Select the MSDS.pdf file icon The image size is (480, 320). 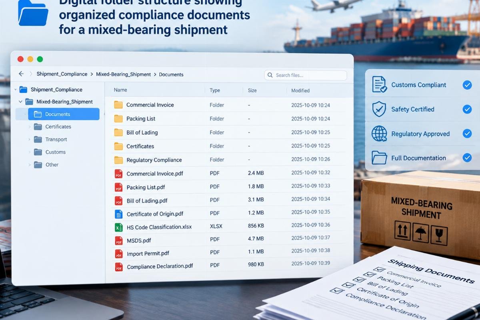point(119,240)
